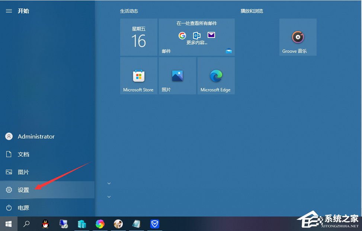Viewport: 362px width, 231px height.
Task: Open the calendar tile showing 星期五 16
Action: click(x=138, y=37)
